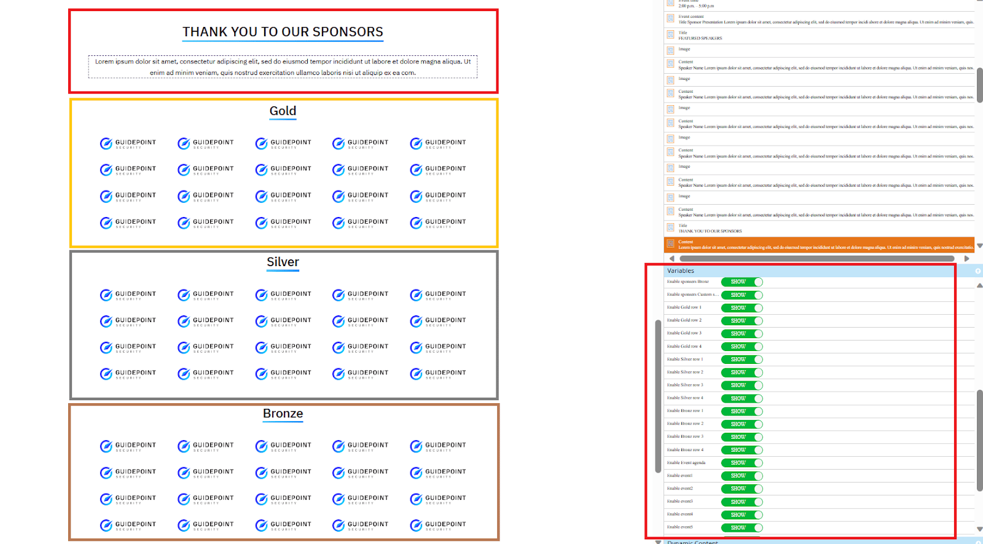Image resolution: width=983 pixels, height=544 pixels.
Task: Hide Gold row 3 via its toggle
Action: point(742,334)
